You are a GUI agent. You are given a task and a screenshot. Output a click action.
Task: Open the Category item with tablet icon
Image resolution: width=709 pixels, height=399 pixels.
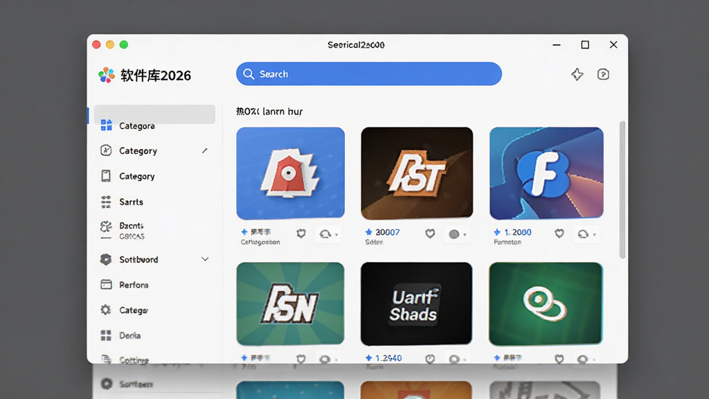click(x=106, y=176)
